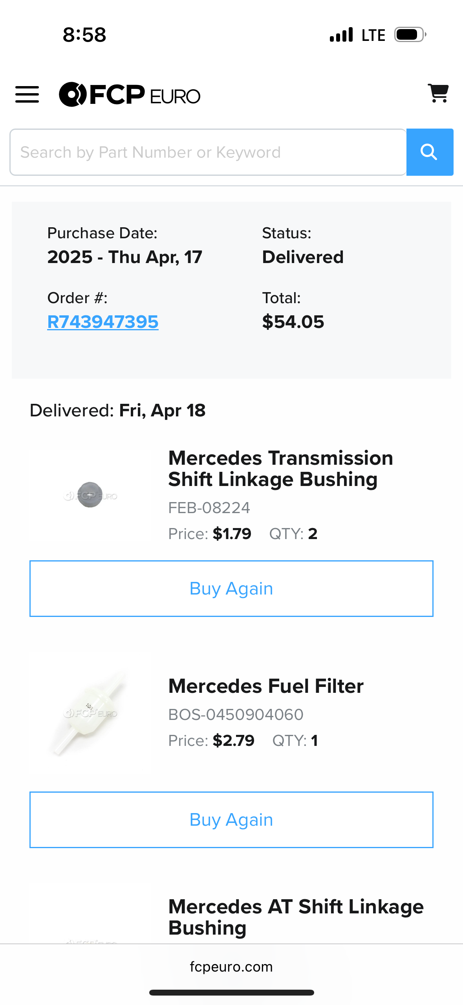Tap the 8:58 clock in status bar
The image size is (463, 1005).
point(84,35)
